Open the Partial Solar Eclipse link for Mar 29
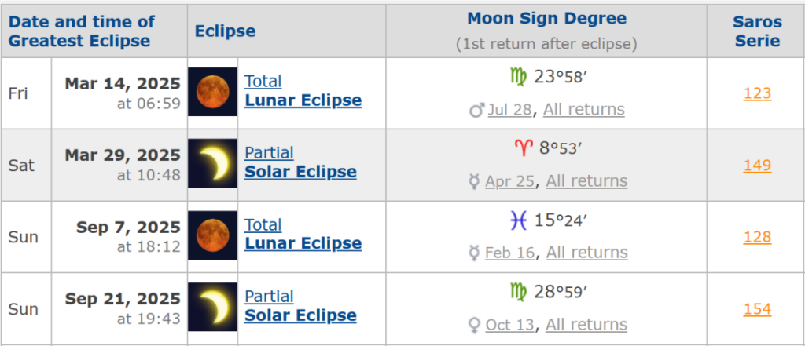Image resolution: width=805 pixels, height=346 pixels. click(x=300, y=162)
